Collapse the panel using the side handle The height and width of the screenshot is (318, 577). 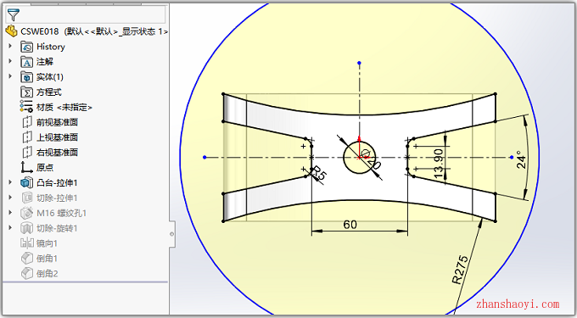click(172, 234)
